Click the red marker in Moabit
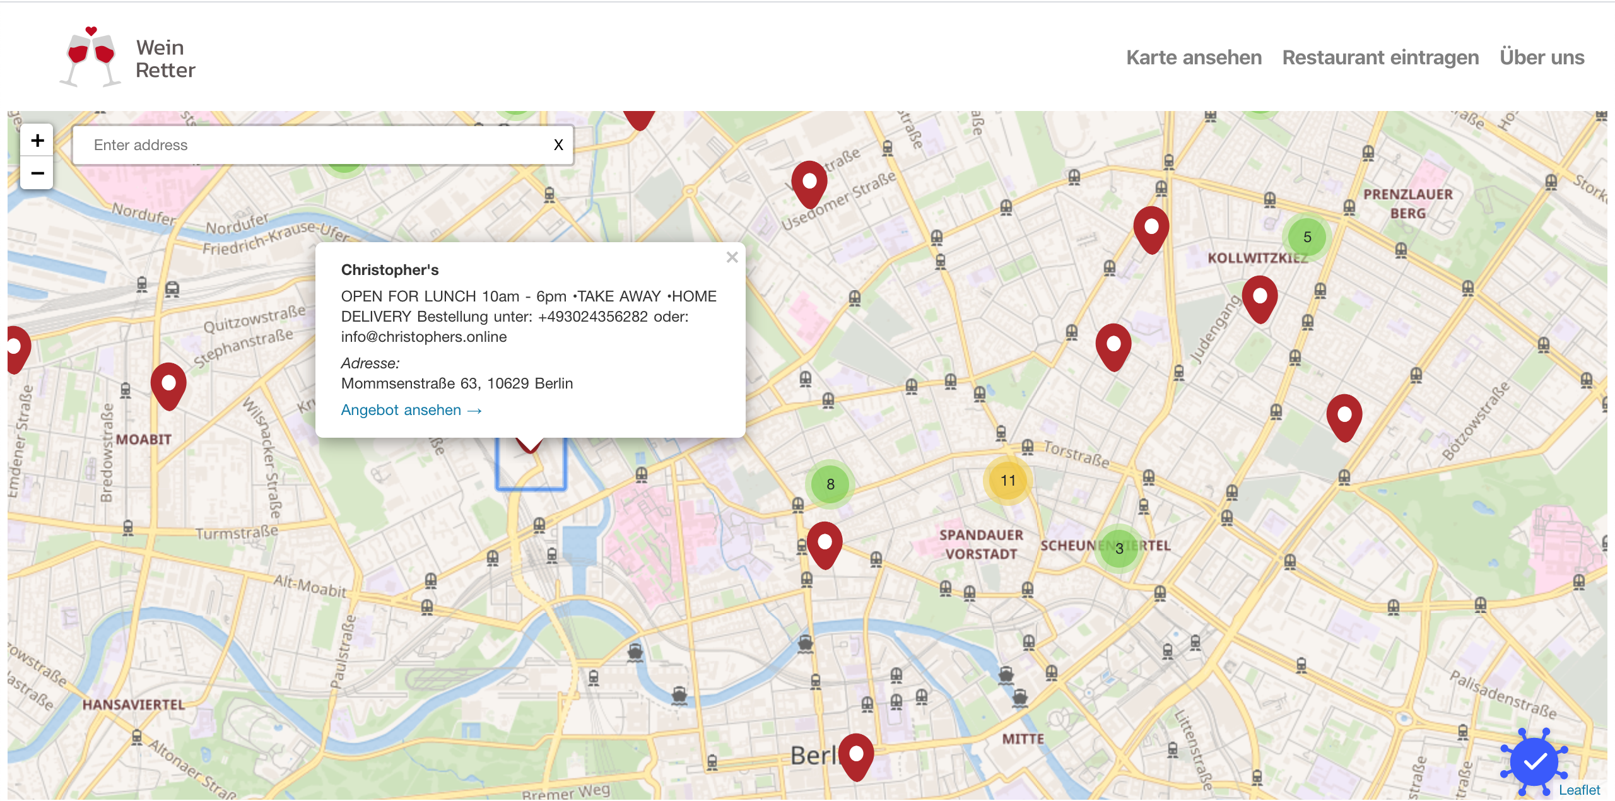This screenshot has height=801, width=1615. tap(168, 385)
